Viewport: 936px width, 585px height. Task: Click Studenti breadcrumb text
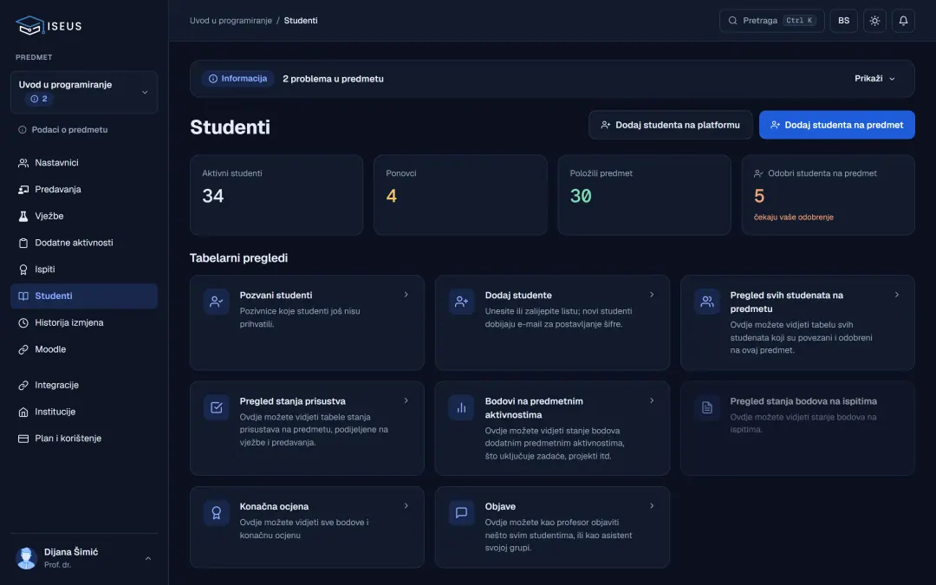pyautogui.click(x=301, y=21)
